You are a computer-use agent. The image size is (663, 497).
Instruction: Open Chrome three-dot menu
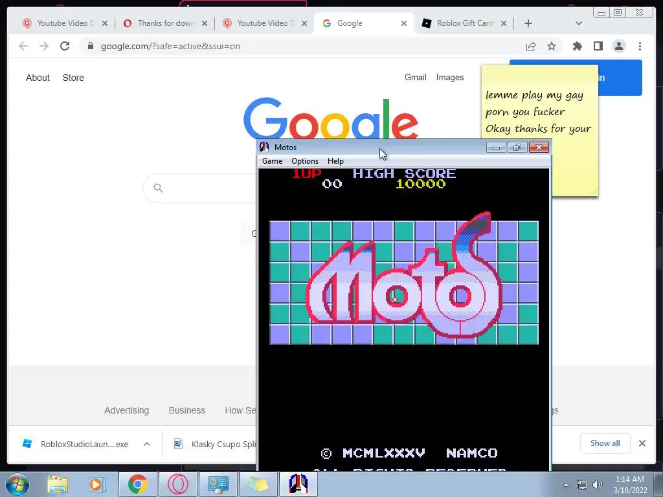[640, 46]
